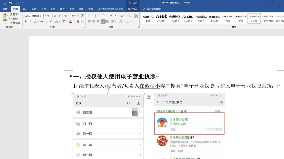The image size is (284, 159).
Task: Open the 段落 dialog launcher
Action: point(138,27)
